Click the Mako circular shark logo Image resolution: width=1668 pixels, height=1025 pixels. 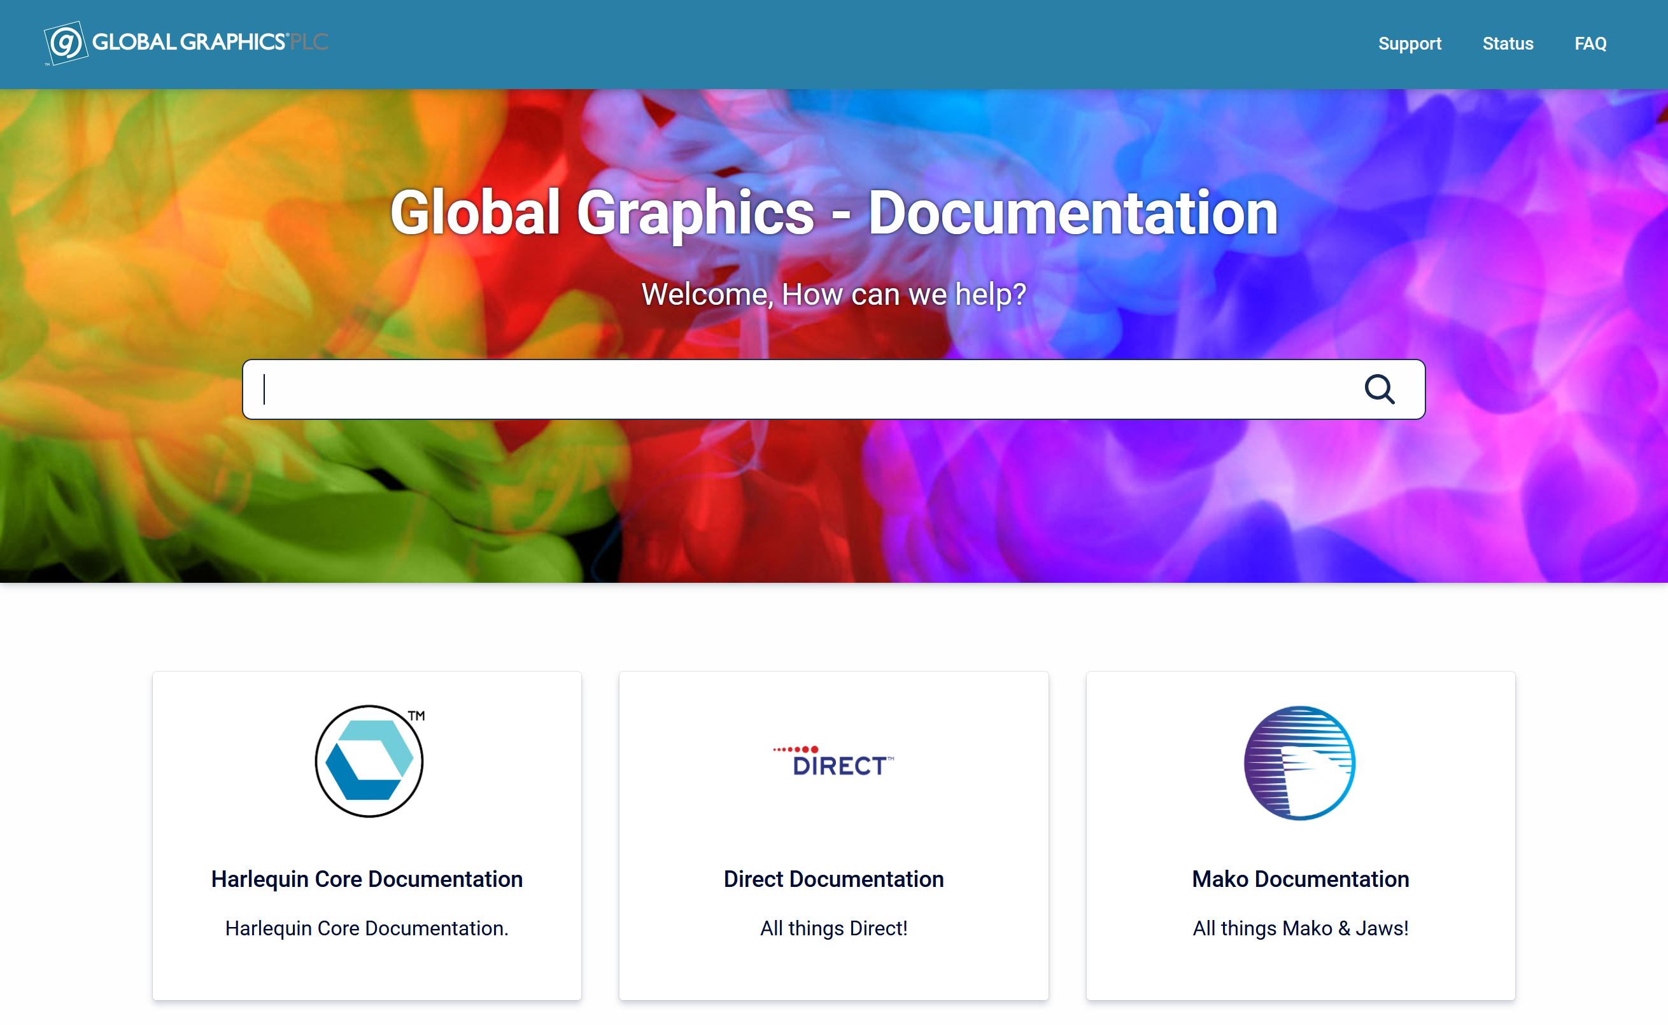click(1299, 763)
